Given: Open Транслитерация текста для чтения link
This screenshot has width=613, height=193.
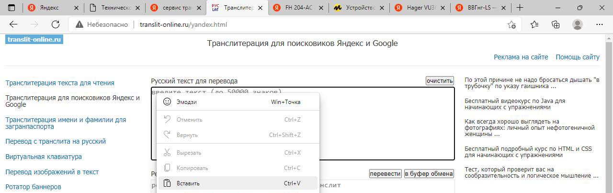Looking at the screenshot, I should (60, 83).
